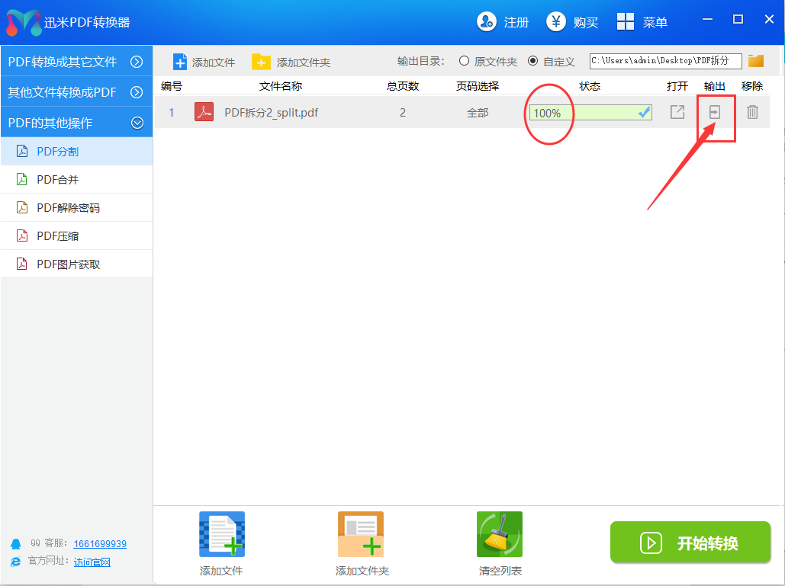This screenshot has width=785, height=586.
Task: Open the 访问官网 website link
Action: tap(92, 562)
